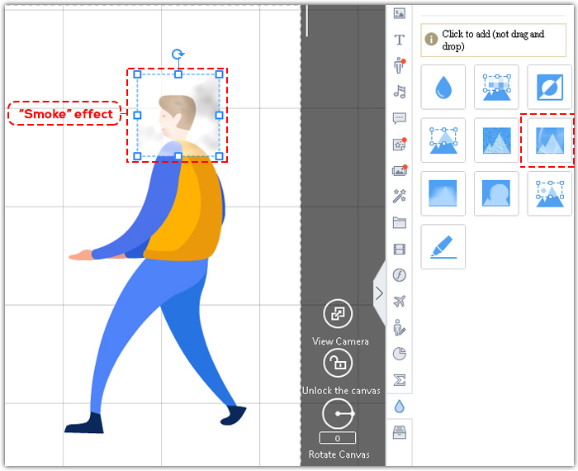Image resolution: width=578 pixels, height=471 pixels.
Task: Open the music notes audio icon
Action: 400,92
